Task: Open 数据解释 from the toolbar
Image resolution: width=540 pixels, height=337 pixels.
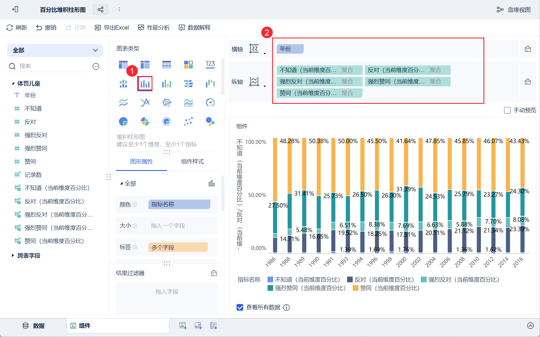Action: click(x=195, y=28)
